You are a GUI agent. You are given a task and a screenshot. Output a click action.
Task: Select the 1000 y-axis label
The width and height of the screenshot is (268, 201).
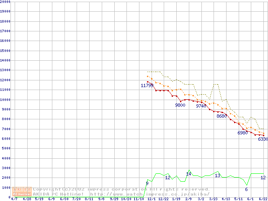click(6, 188)
